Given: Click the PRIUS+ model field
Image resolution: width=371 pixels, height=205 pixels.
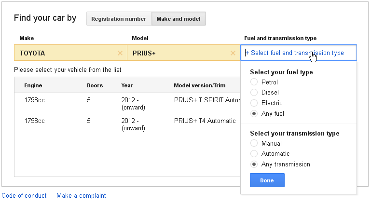Looking at the screenshot, I should pos(184,53).
